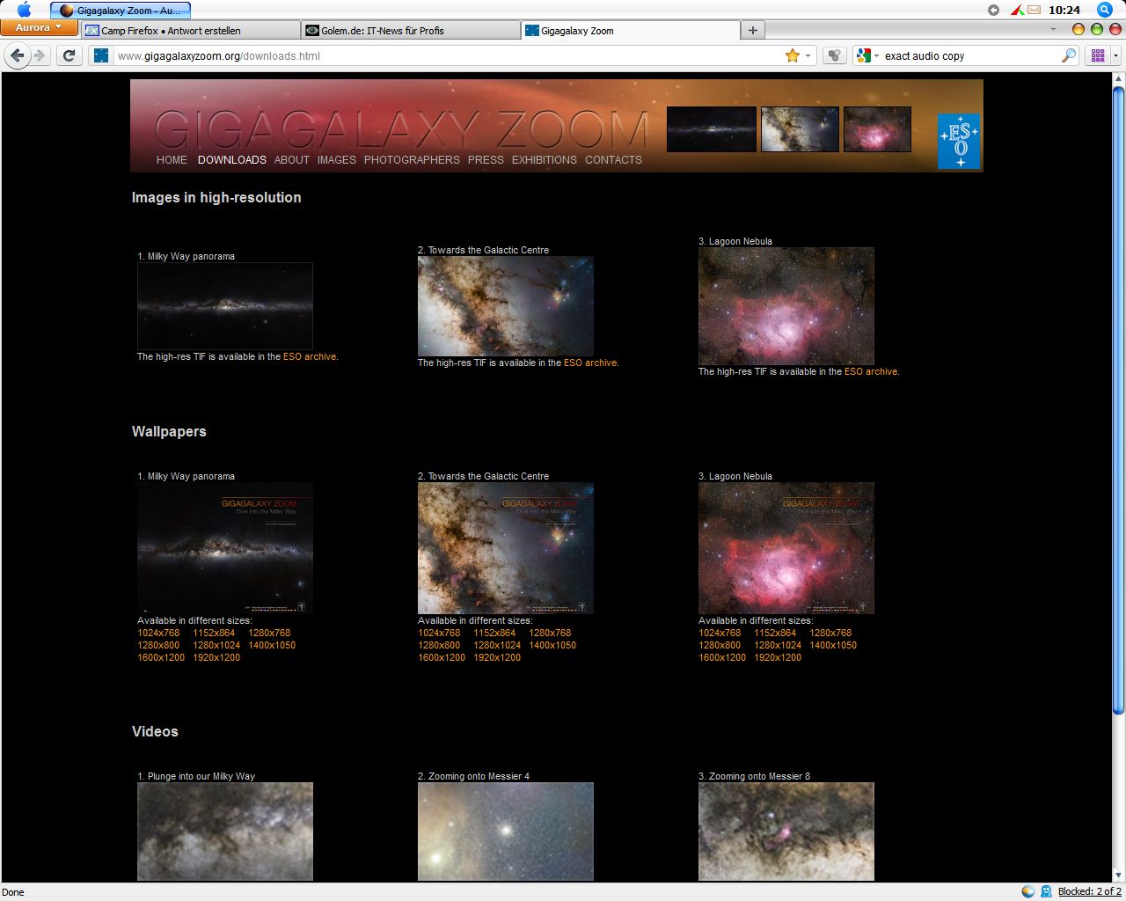Image resolution: width=1126 pixels, height=901 pixels.
Task: Open the high-resolution Milky Way panorama image
Action: click(x=225, y=306)
